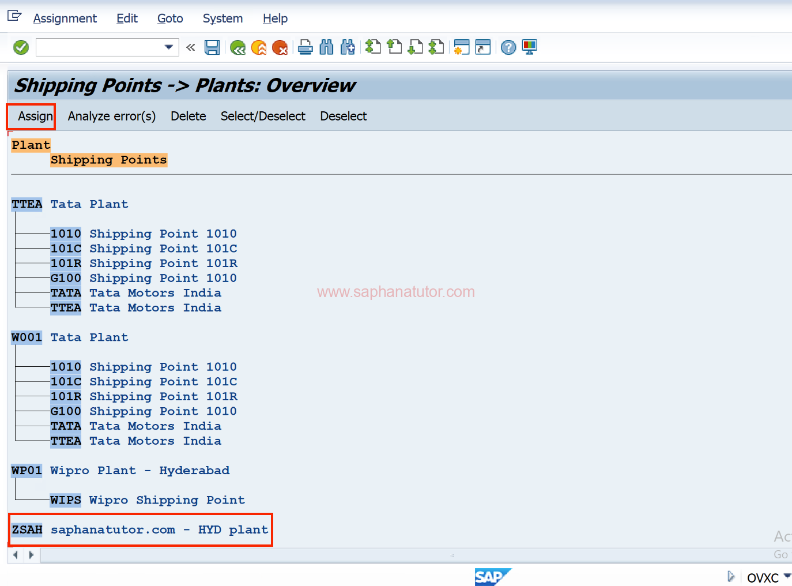Click the Plant header label
Screen dimensions: 792x586
coord(31,145)
